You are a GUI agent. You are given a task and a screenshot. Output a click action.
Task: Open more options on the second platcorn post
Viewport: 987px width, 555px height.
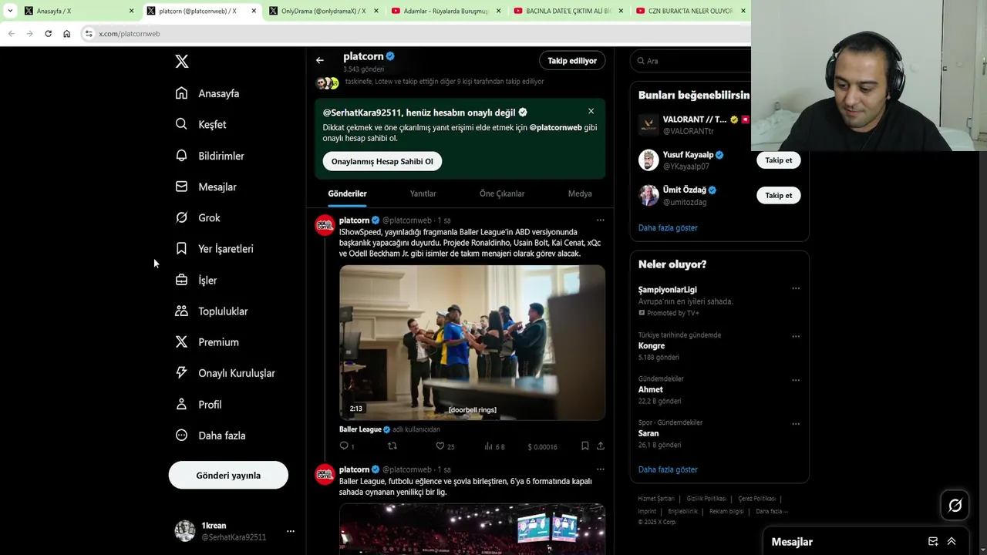pos(600,469)
